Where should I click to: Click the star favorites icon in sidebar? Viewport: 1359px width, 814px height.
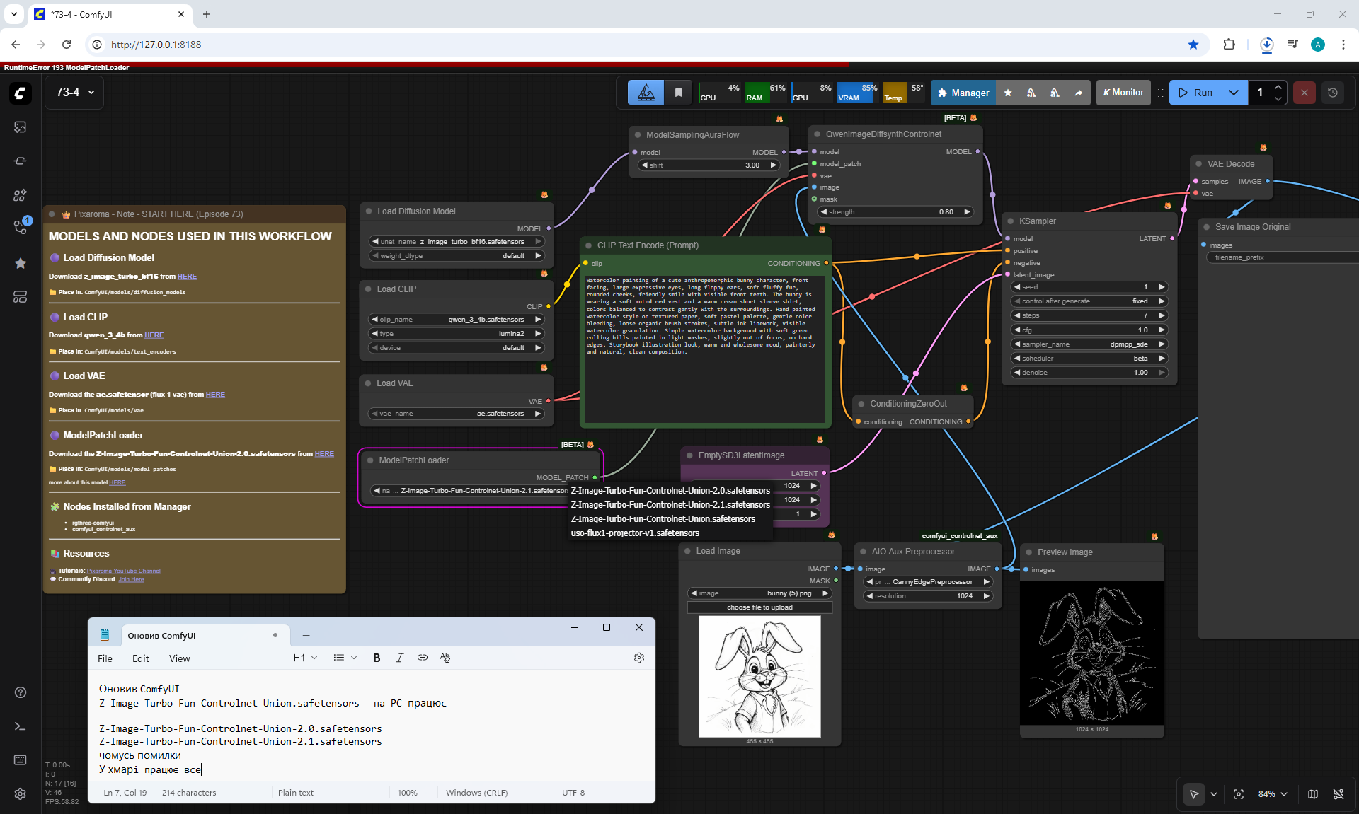click(x=20, y=263)
